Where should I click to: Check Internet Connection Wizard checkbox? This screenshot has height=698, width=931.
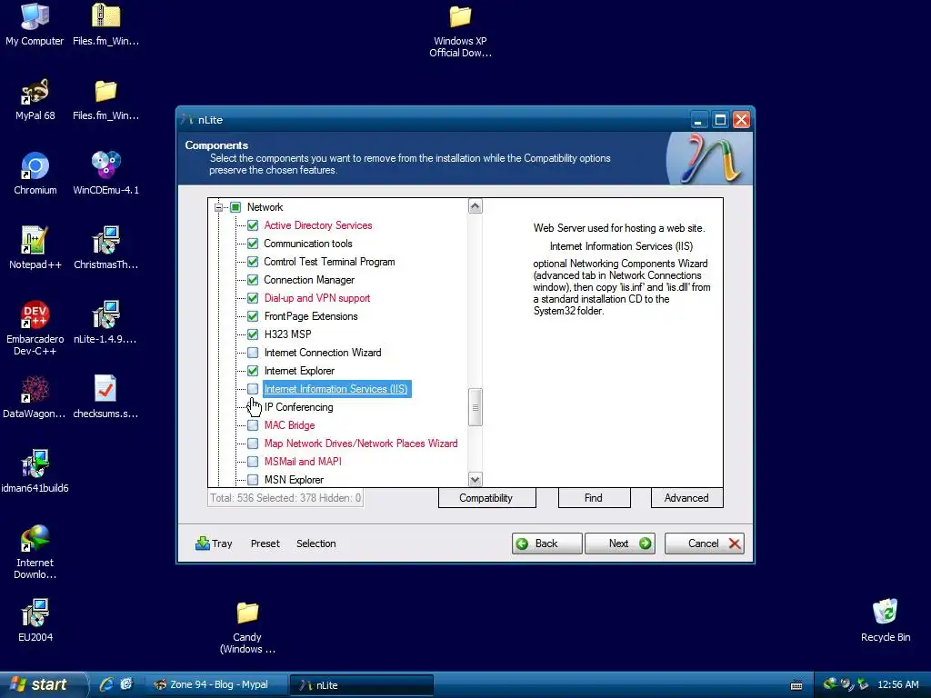(253, 353)
